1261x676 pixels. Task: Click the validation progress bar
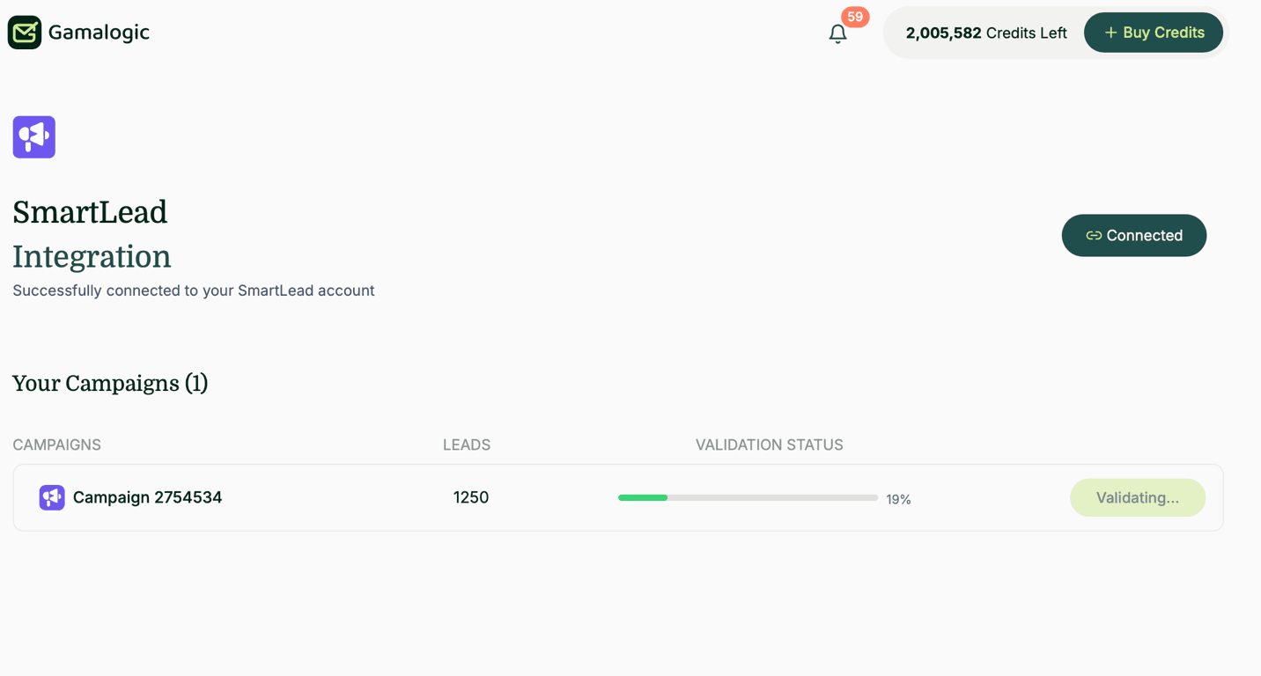point(747,497)
